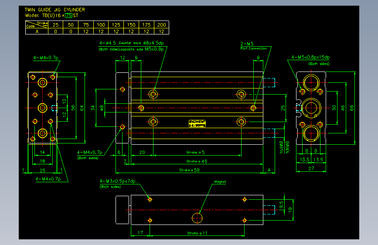This screenshot has height=245, width=378.
Task: Click the 'Code / Stroke' table header cell
Action: click(x=37, y=24)
